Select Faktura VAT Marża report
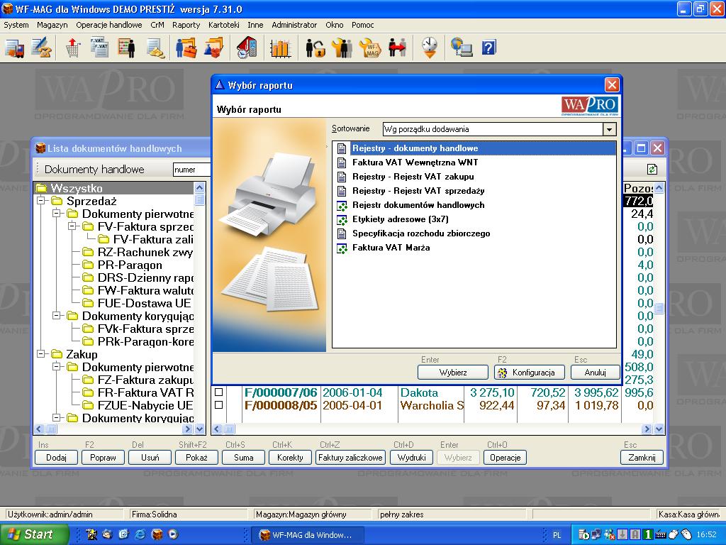Viewport: 726px width, 545px height. pos(391,248)
